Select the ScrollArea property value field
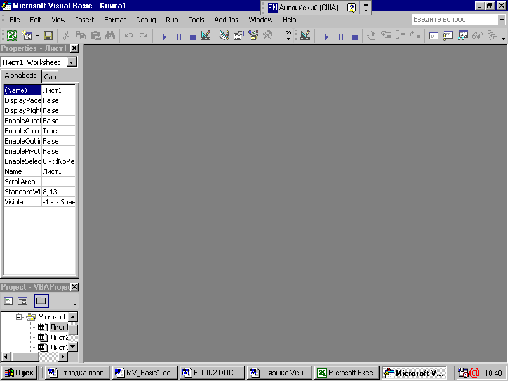The image size is (508, 381). 58,182
